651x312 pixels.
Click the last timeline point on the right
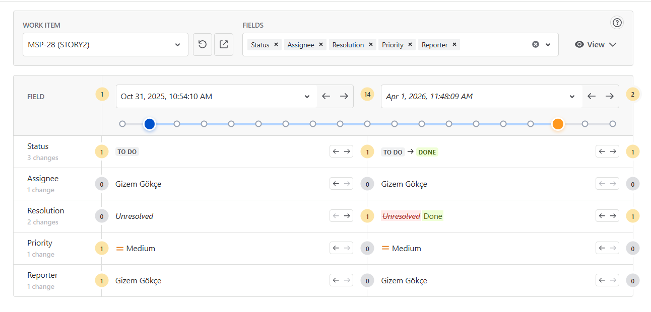[612, 124]
